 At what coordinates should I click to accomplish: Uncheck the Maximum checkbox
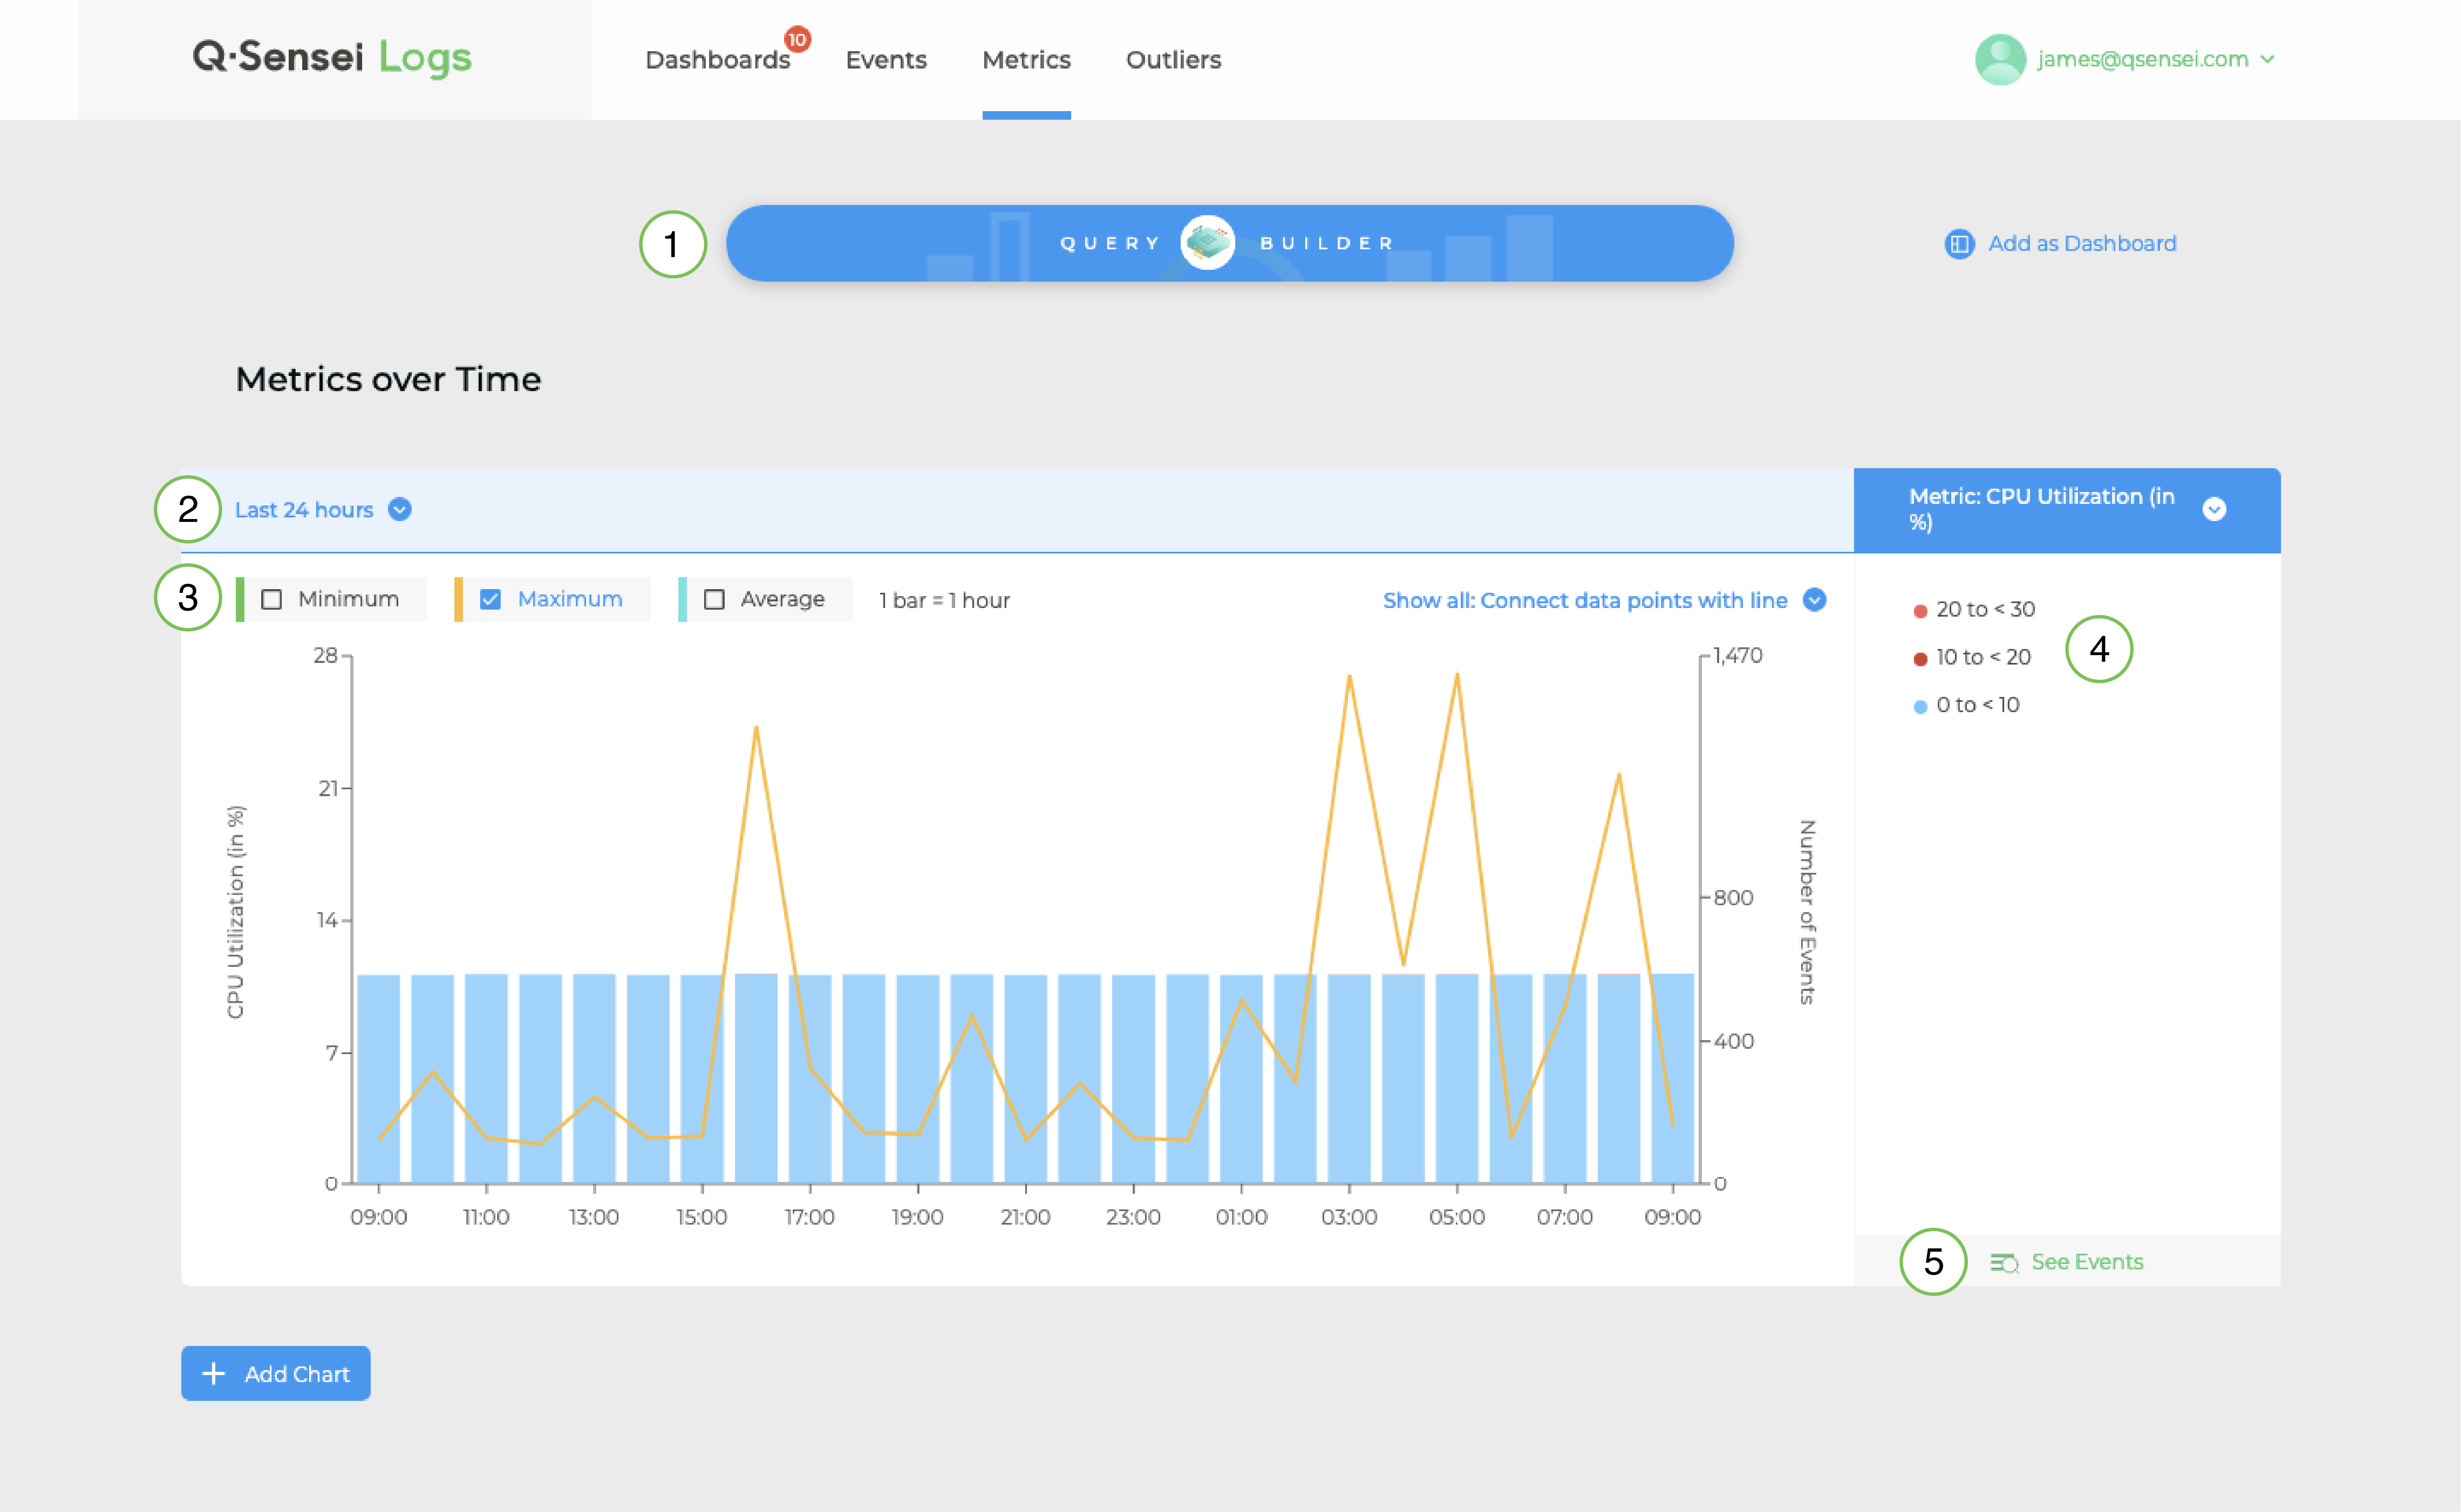(x=490, y=599)
